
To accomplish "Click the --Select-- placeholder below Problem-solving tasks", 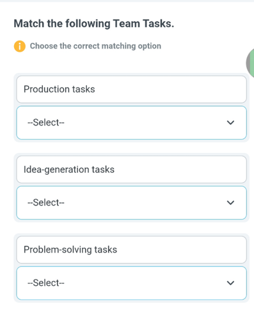I will pos(46,283).
